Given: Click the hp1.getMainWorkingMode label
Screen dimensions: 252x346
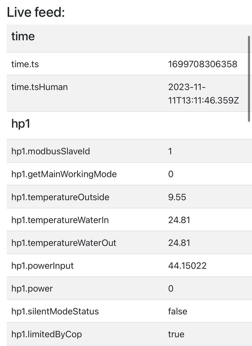Looking at the screenshot, I should (64, 174).
